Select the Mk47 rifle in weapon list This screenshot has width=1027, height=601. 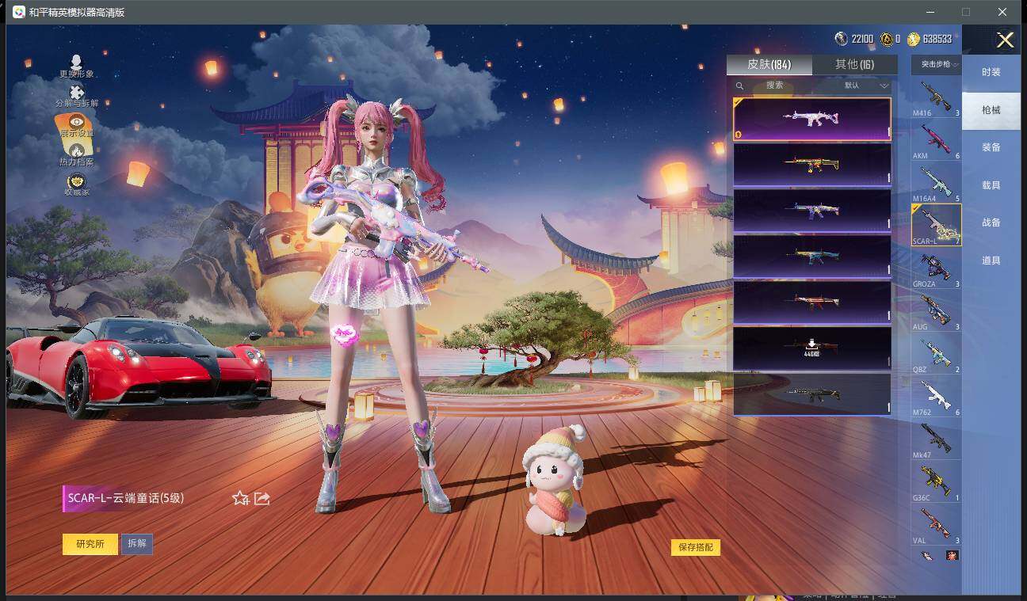click(x=936, y=439)
